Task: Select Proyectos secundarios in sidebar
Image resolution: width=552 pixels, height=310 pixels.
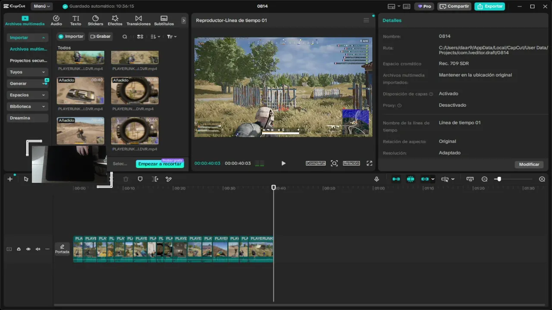Action: click(x=28, y=61)
